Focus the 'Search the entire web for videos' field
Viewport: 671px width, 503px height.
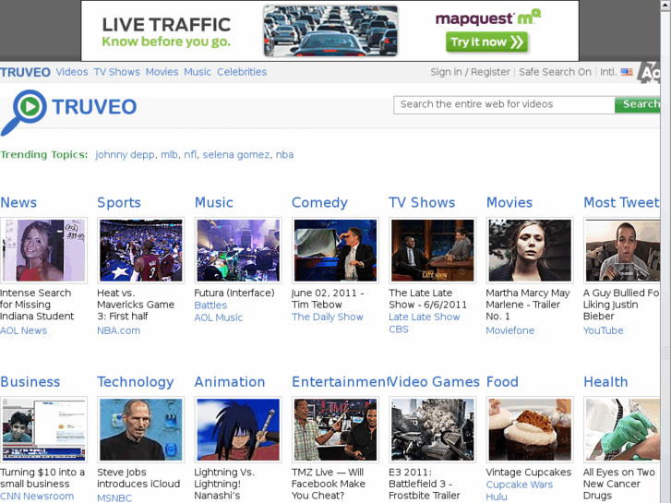click(x=504, y=104)
